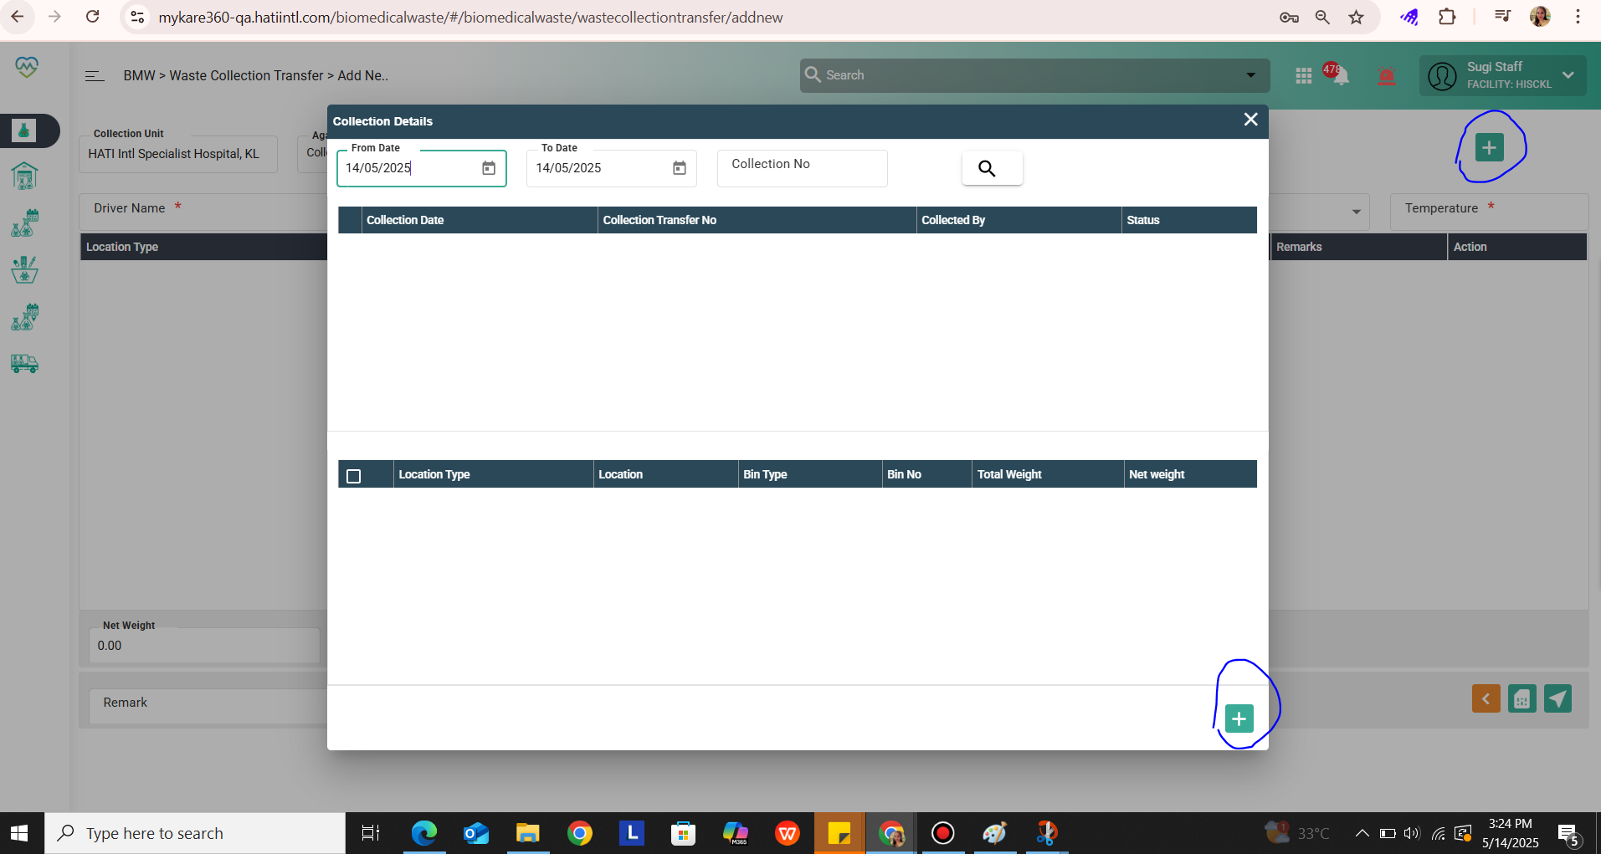Open the apps grid launcher
This screenshot has height=854, width=1601.
pos(1303,76)
